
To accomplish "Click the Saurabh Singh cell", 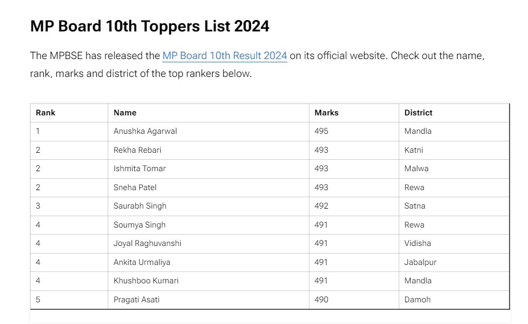I will [208, 206].
